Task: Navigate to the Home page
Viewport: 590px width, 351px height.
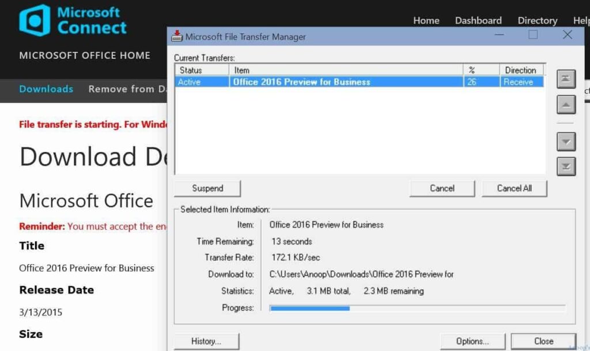Action: (x=426, y=20)
